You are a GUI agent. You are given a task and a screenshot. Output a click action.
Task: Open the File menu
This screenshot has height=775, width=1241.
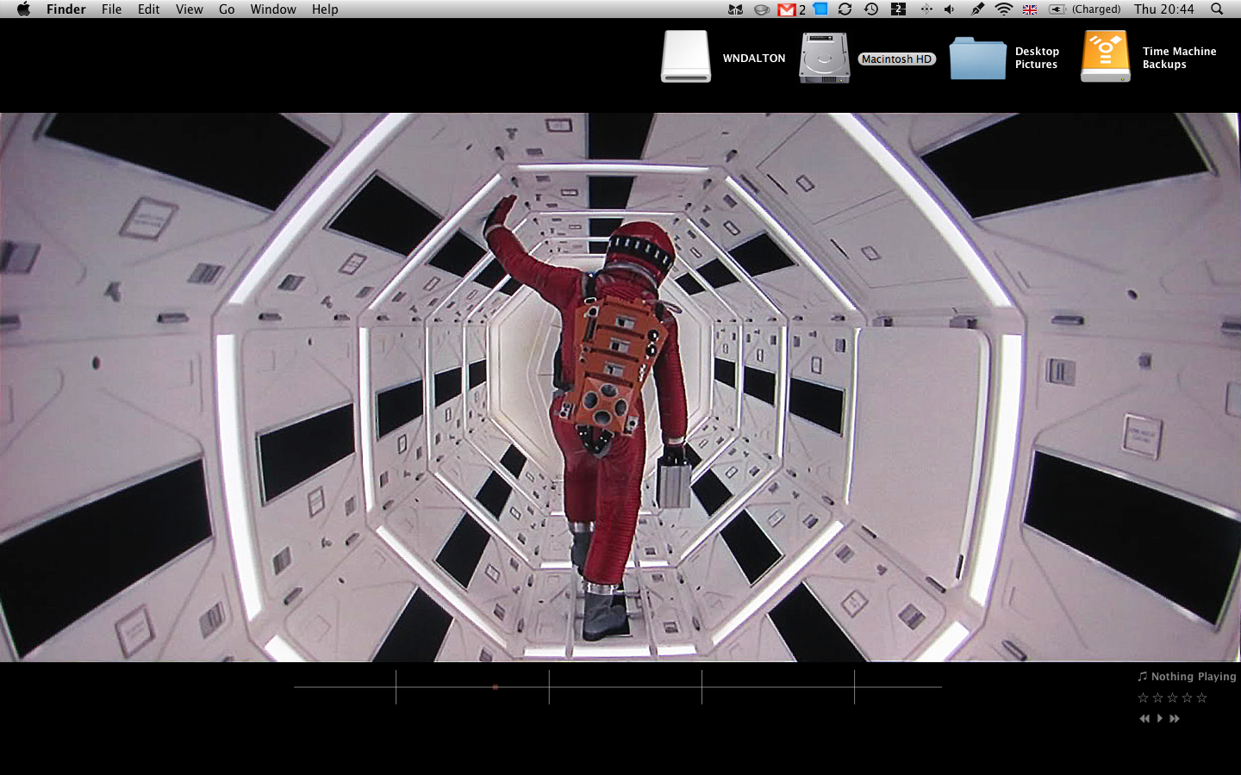pos(111,9)
